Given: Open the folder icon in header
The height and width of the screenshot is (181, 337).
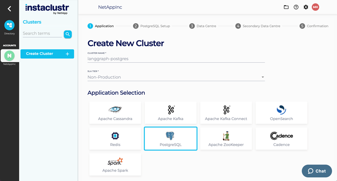Looking at the screenshot, I should pyautogui.click(x=286, y=7).
